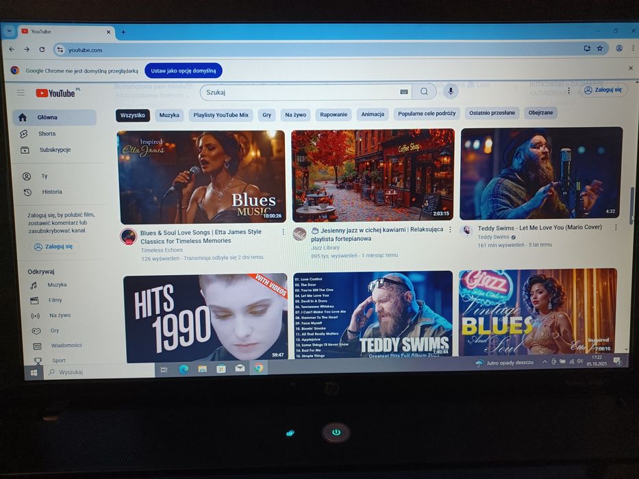Start voice search with microphone icon
The height and width of the screenshot is (479, 639).
[x=451, y=91]
